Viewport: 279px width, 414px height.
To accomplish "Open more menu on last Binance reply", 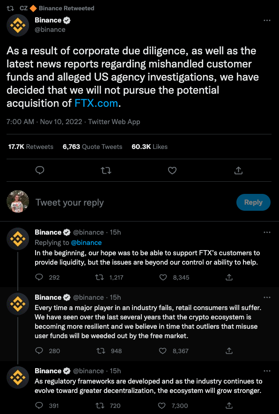I will [x=267, y=371].
